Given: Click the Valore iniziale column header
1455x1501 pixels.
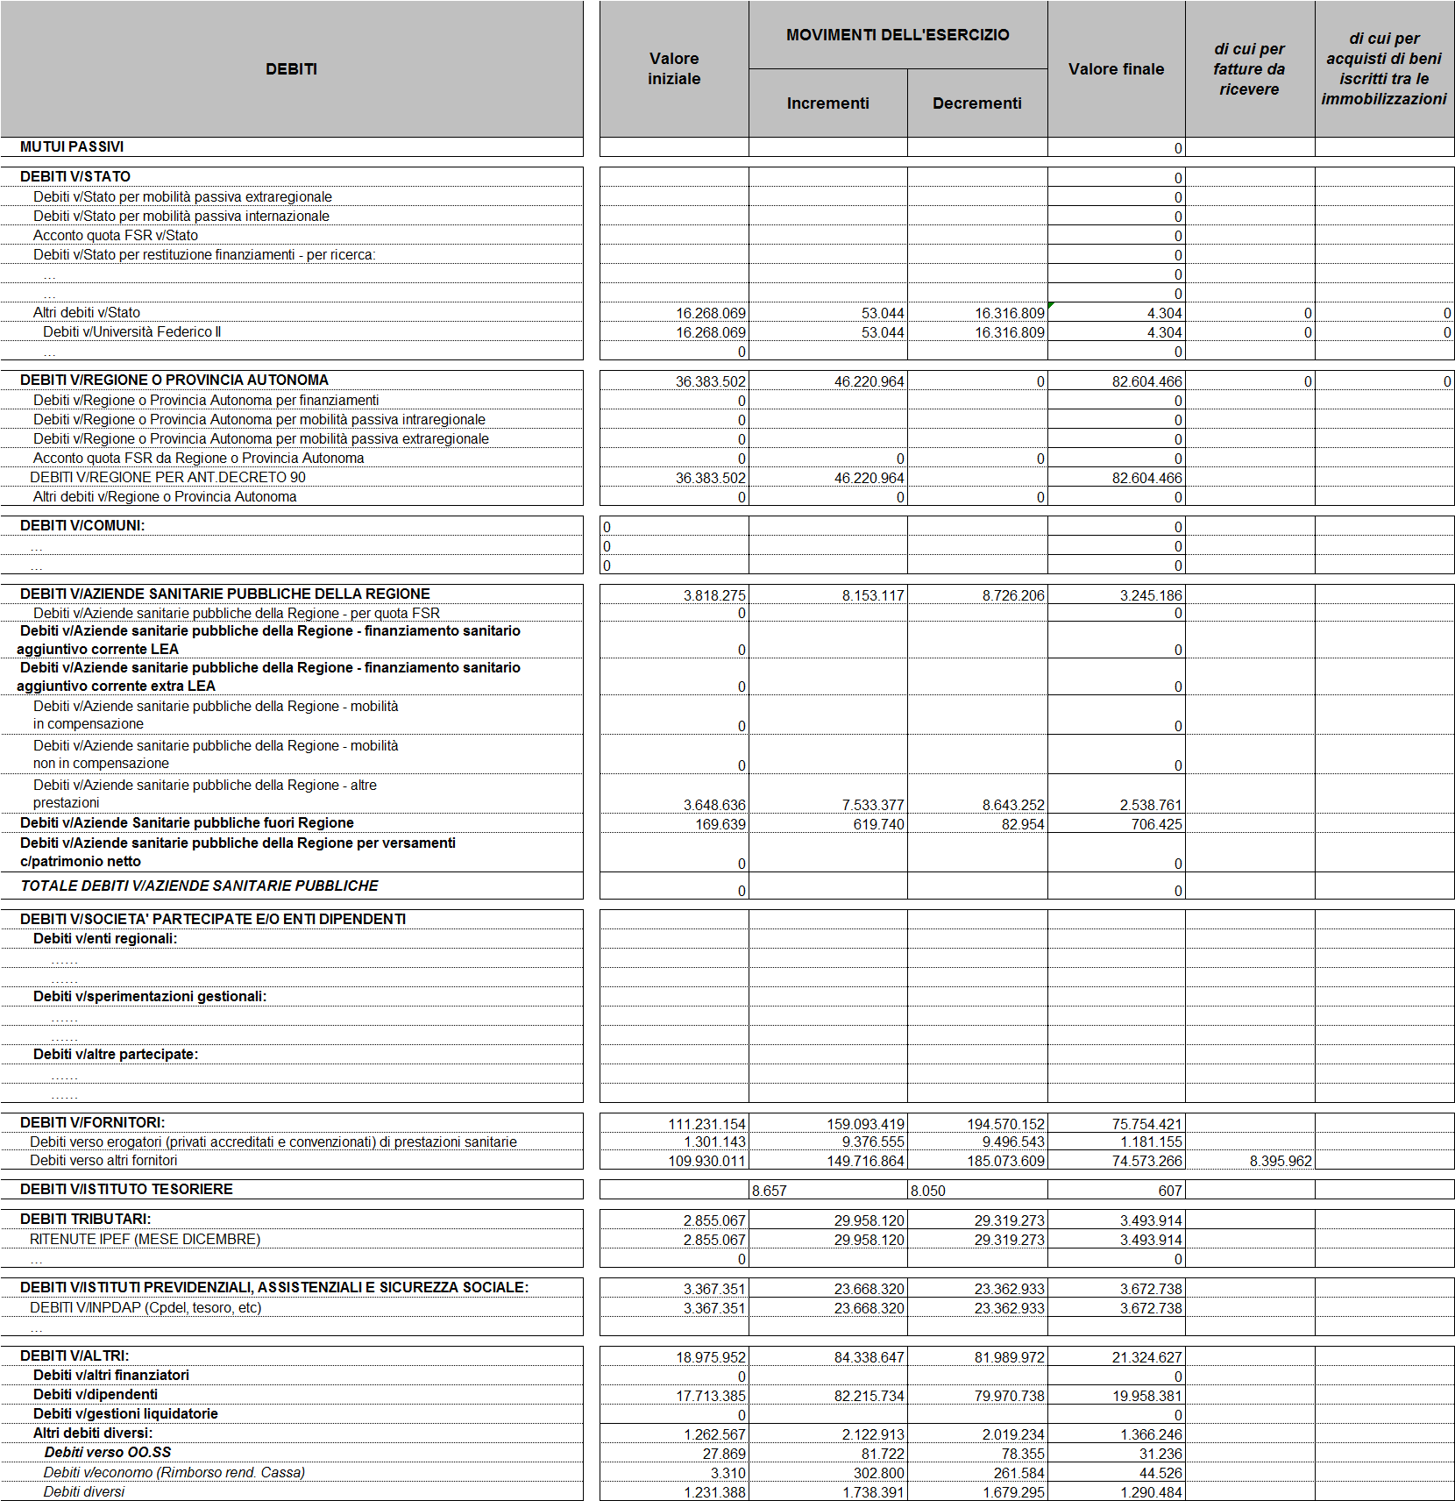Looking at the screenshot, I should click(x=674, y=68).
